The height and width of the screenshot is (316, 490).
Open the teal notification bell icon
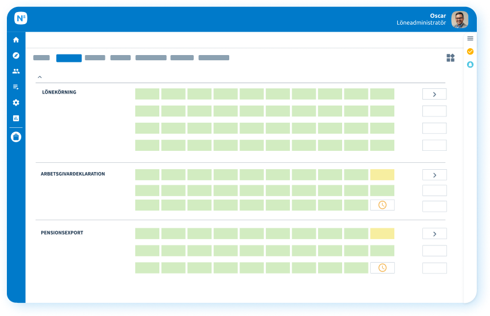pos(470,64)
